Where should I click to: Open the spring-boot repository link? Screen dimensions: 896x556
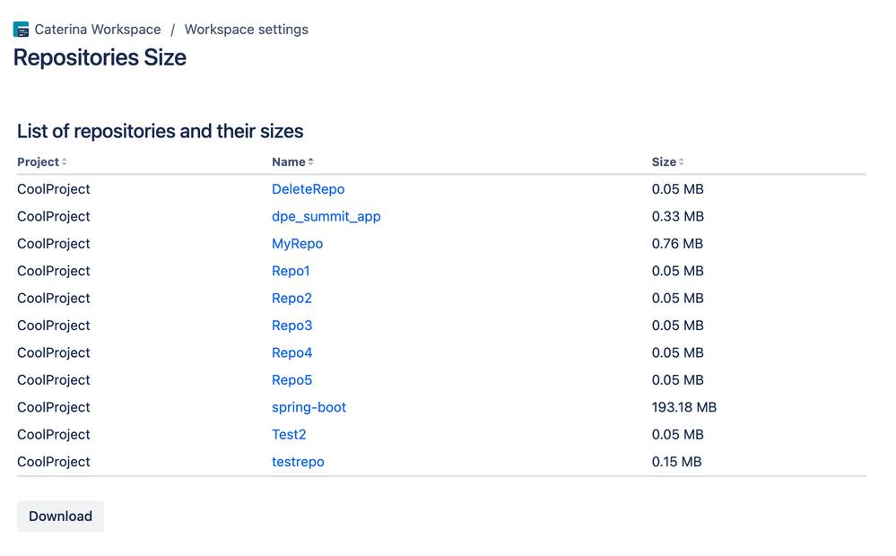[309, 407]
